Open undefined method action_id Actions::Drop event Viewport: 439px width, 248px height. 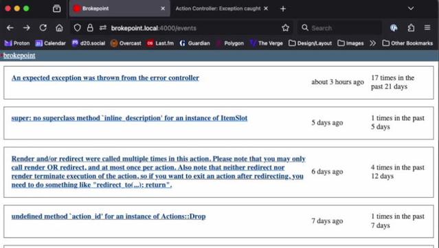click(x=109, y=216)
